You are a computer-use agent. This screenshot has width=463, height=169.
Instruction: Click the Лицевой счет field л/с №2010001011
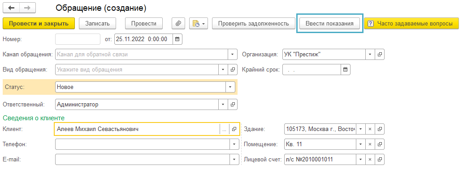320,160
